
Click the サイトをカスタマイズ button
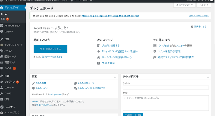pos(50,49)
